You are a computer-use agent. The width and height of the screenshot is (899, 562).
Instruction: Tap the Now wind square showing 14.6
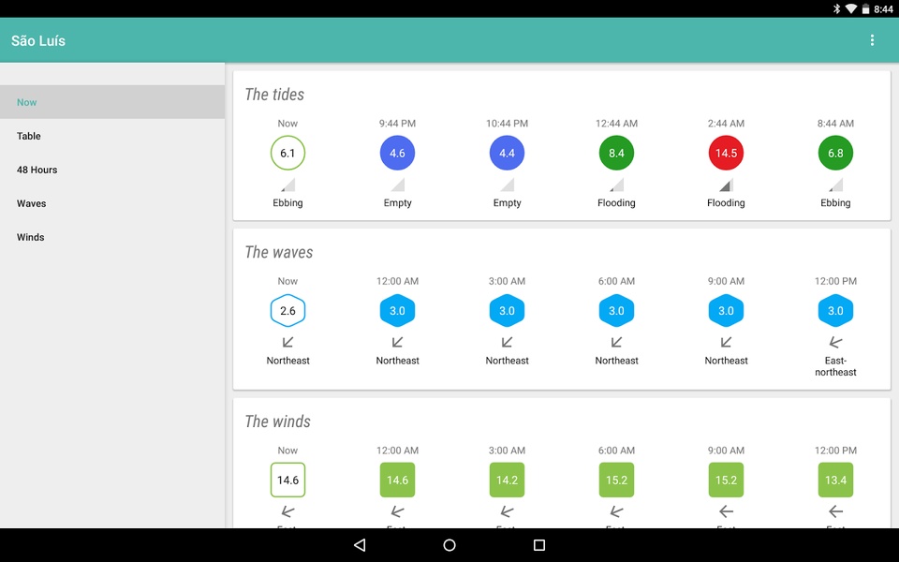tap(287, 480)
